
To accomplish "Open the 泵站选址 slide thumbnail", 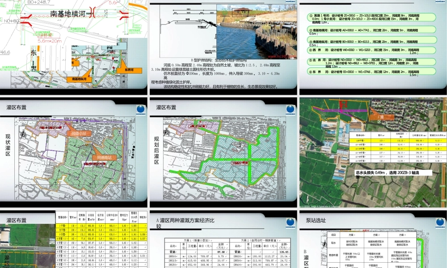I will point(373,239).
